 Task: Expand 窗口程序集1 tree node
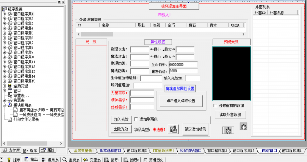[x=4, y=14]
